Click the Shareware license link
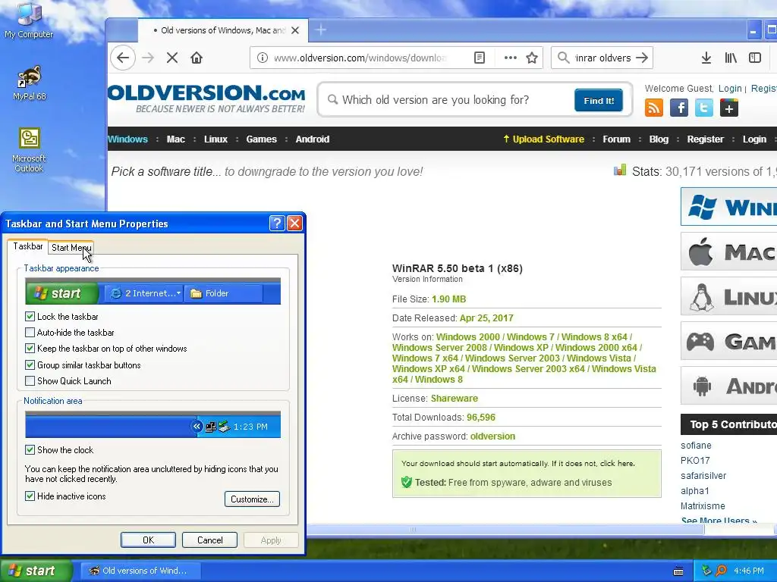The height and width of the screenshot is (582, 777). [455, 399]
